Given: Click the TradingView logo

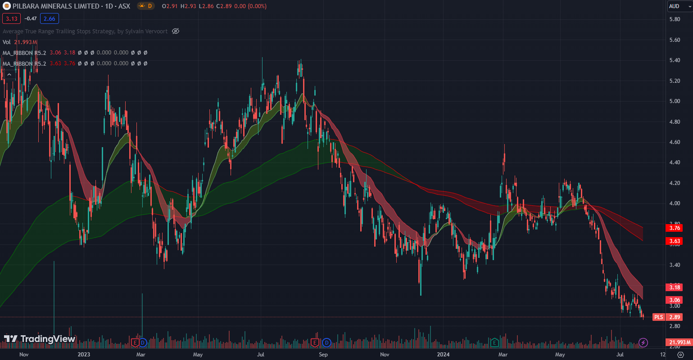Looking at the screenshot, I should tap(39, 339).
